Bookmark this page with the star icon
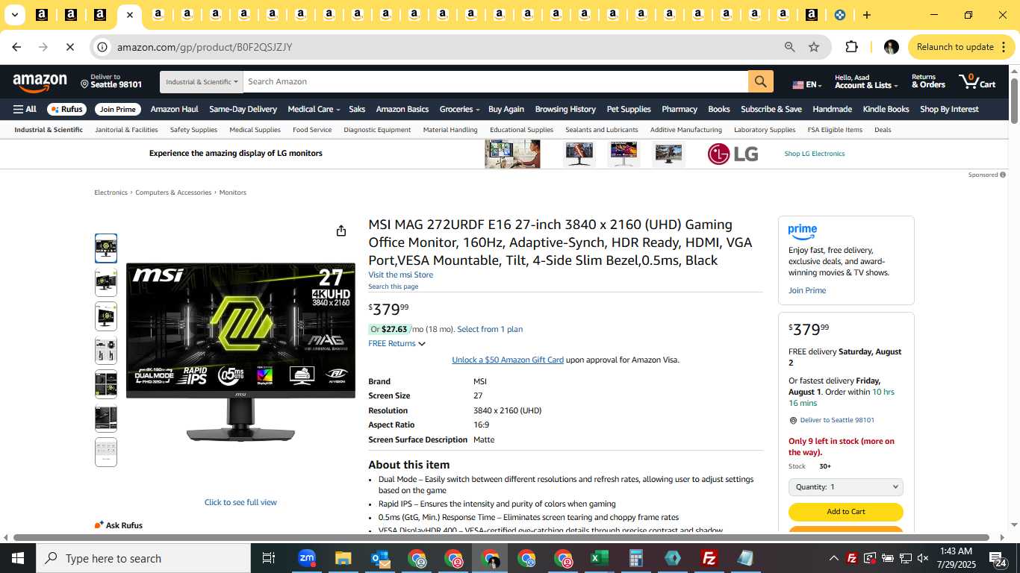 coord(814,47)
